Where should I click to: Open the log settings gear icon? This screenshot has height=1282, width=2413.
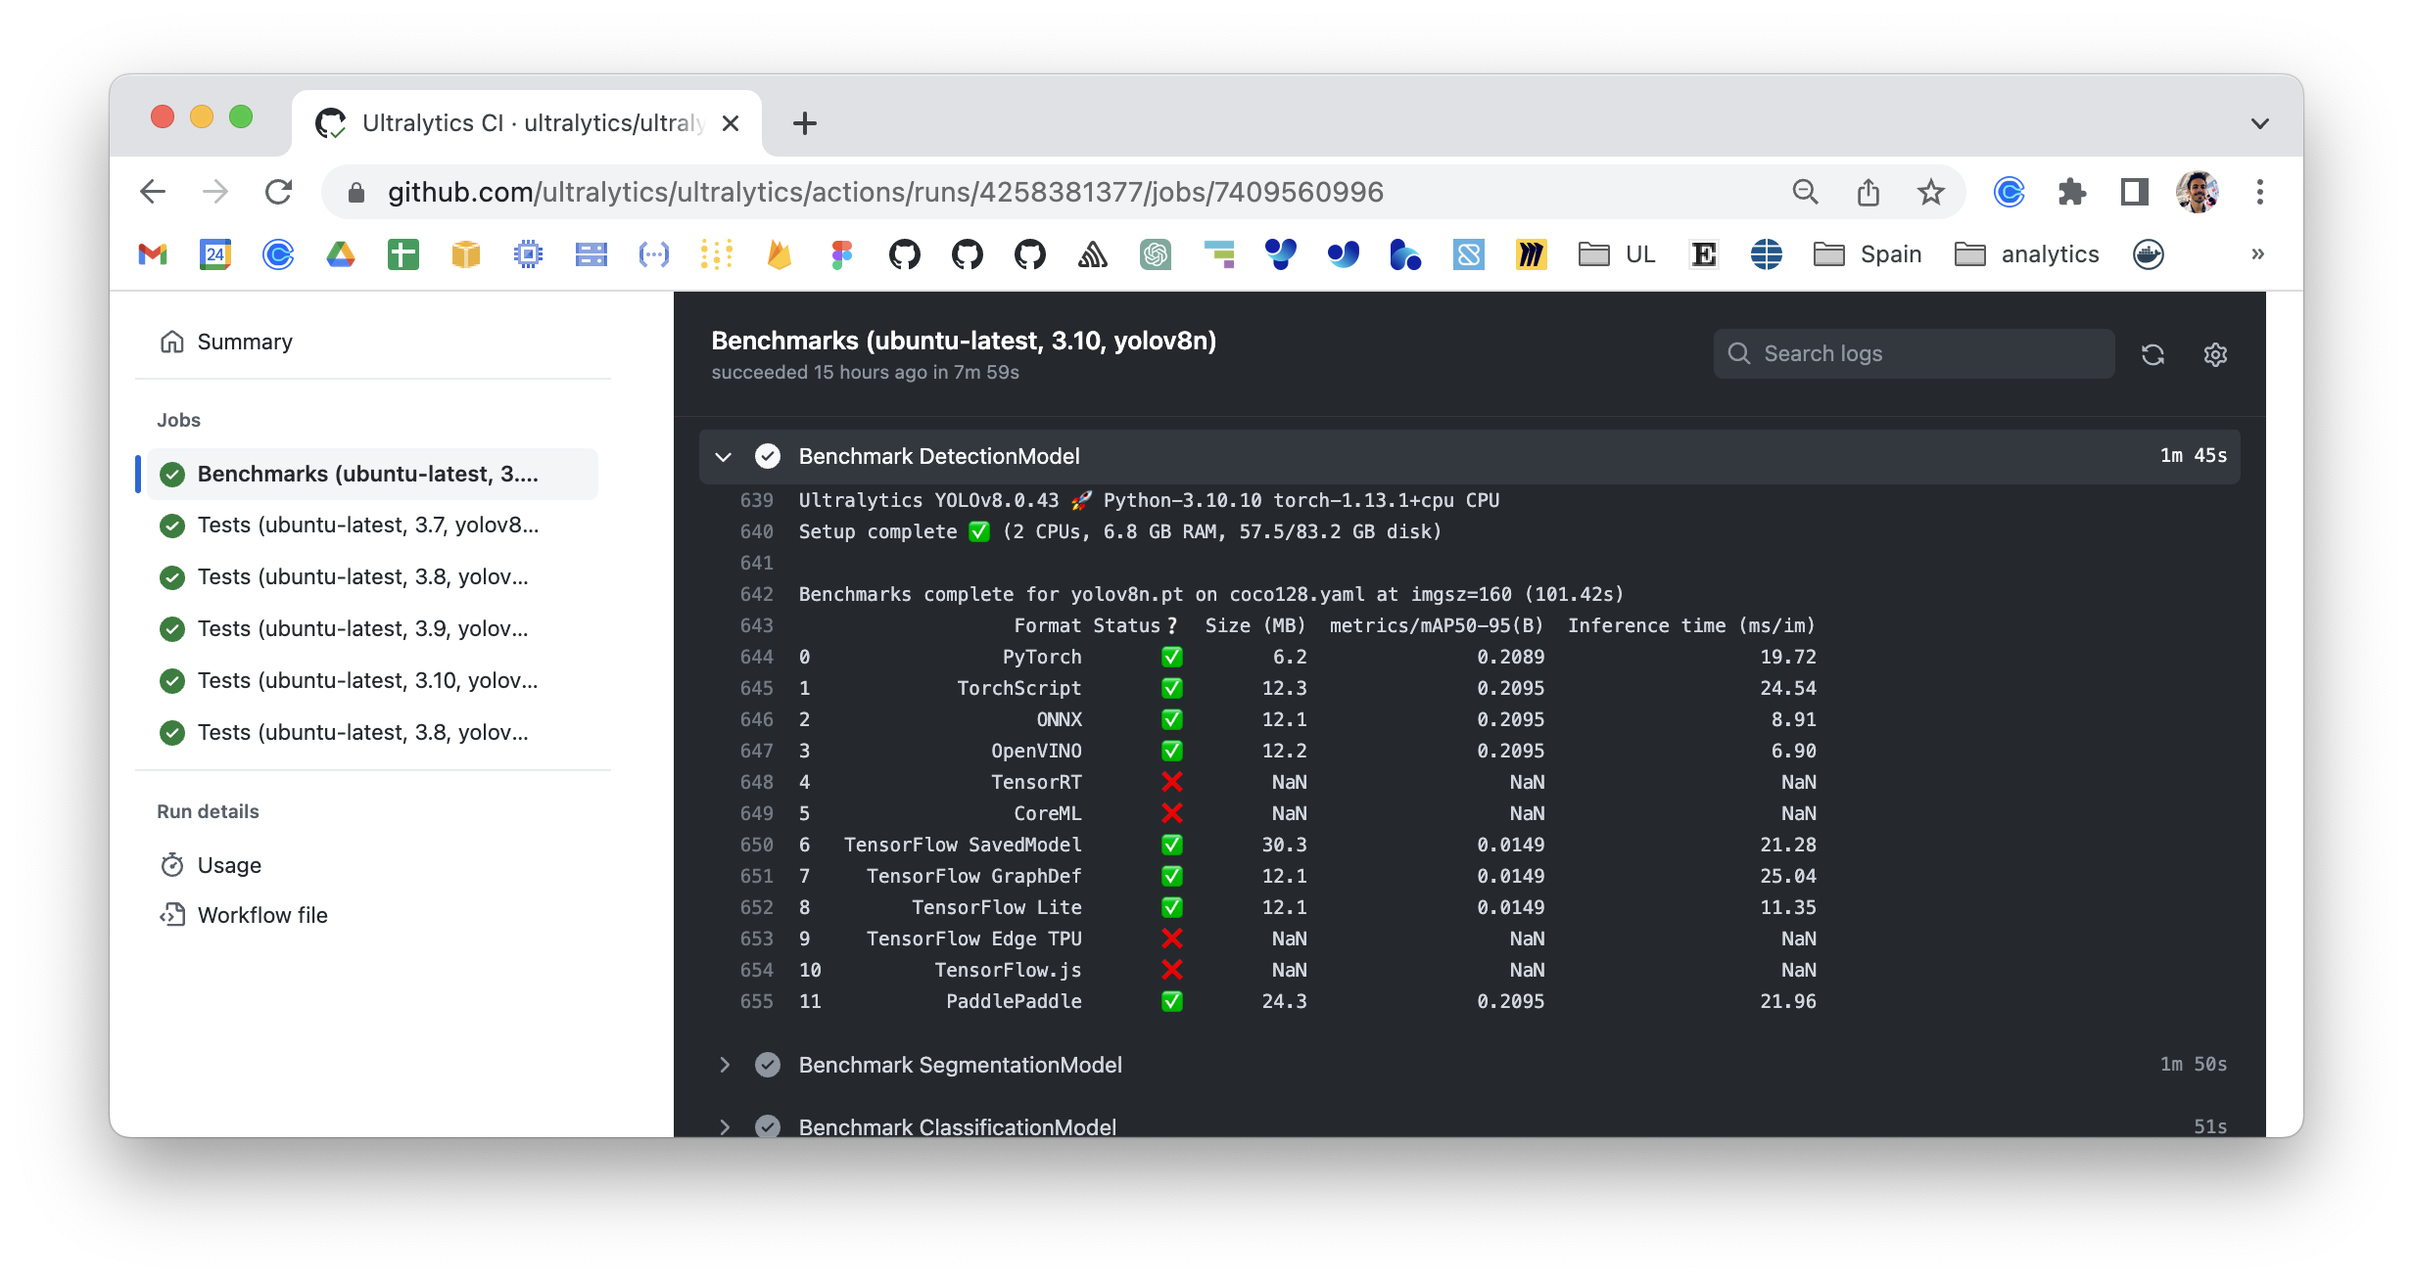2215,354
